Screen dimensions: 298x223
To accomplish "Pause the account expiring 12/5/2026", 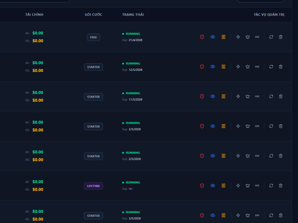I will 223,67.
